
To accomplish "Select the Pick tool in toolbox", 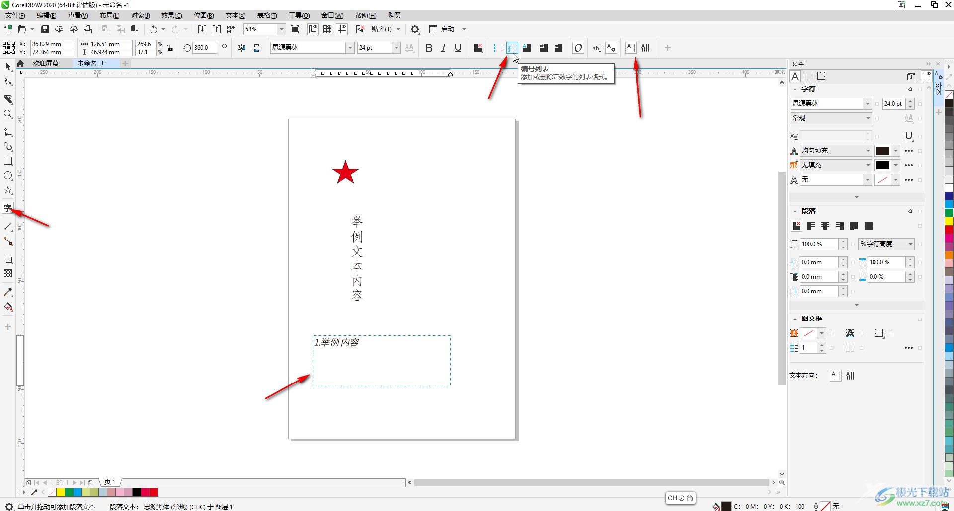I will (8, 67).
